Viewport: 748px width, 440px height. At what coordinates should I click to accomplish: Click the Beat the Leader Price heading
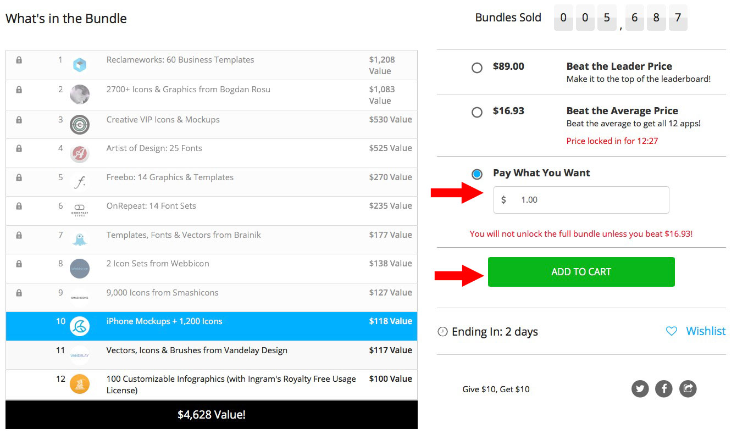pos(619,66)
